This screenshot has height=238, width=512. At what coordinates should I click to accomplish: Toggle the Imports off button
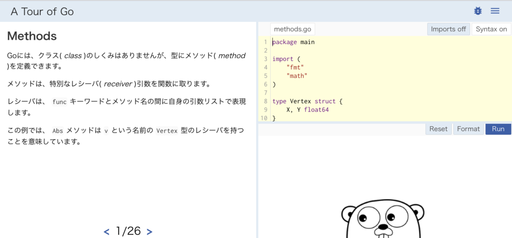(448, 29)
